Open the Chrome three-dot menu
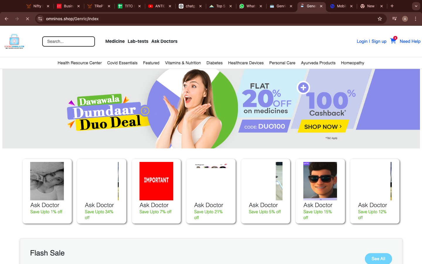 (x=416, y=19)
